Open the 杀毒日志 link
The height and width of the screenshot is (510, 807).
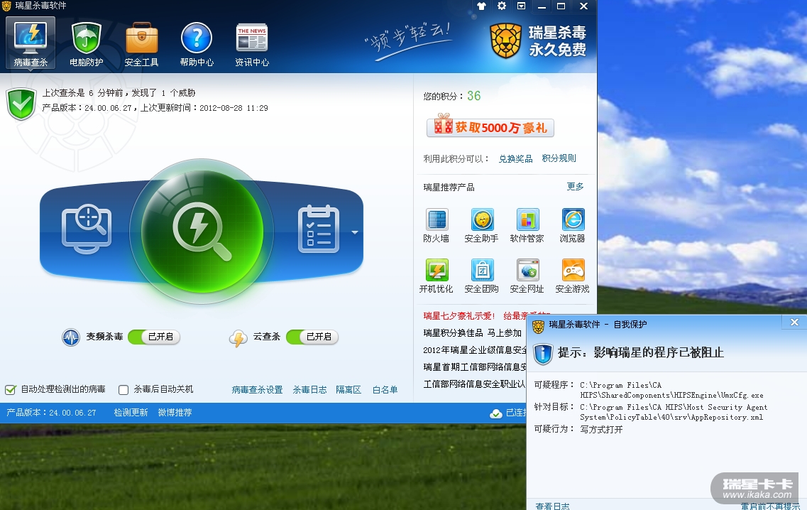click(310, 390)
